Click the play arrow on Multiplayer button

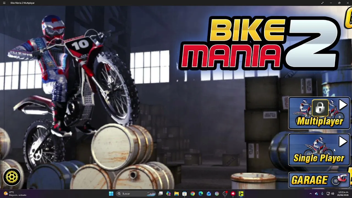[x=343, y=105]
